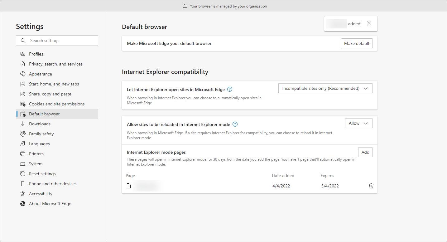Click the Downloads arrow icon
The height and width of the screenshot is (242, 447).
[22, 123]
